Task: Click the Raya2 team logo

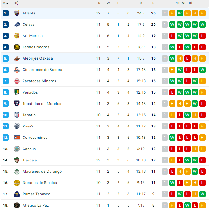Action: (x=17, y=126)
